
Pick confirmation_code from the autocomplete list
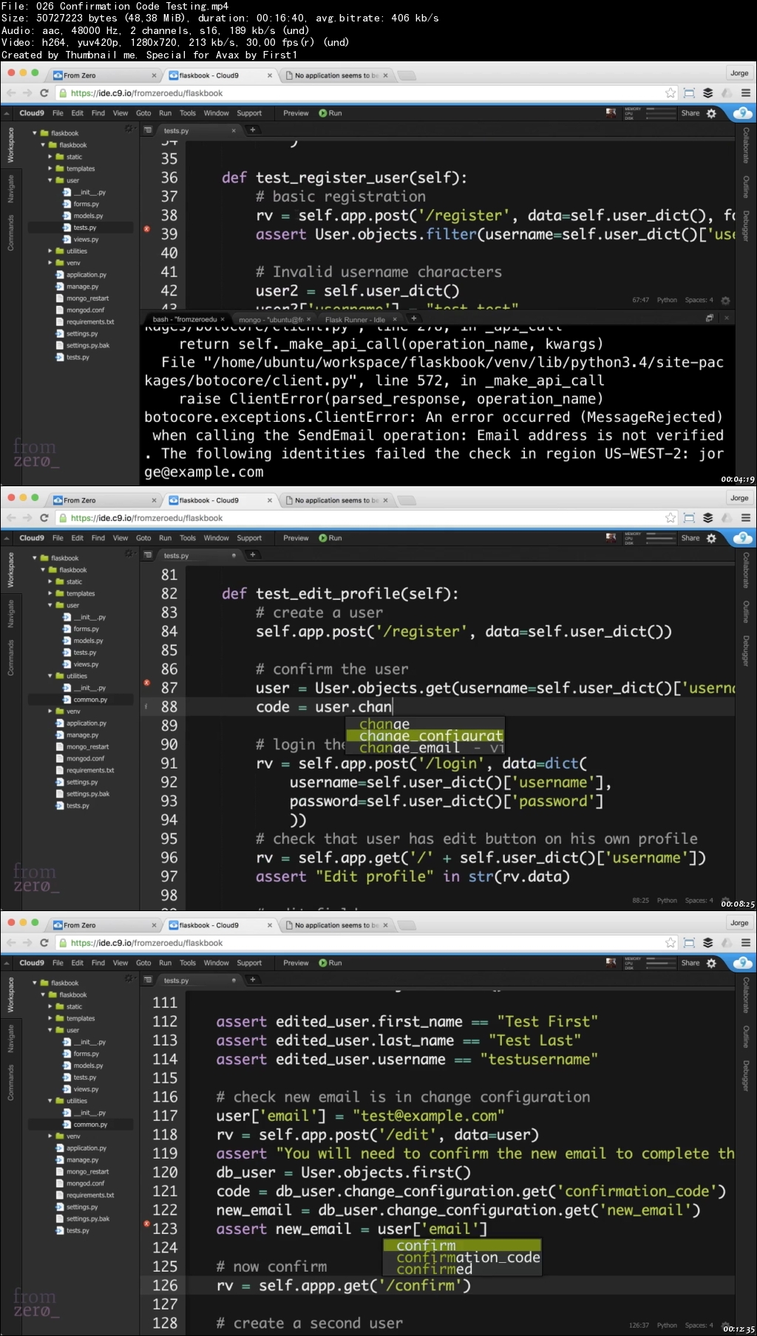pyautogui.click(x=467, y=1258)
